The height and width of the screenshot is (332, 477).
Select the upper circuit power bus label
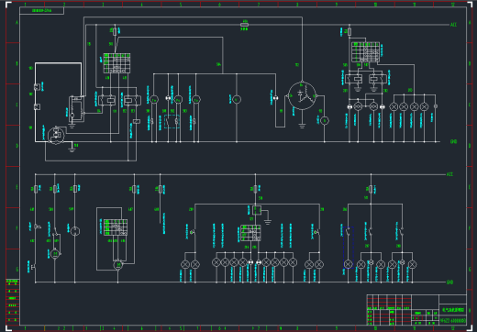(x=453, y=25)
